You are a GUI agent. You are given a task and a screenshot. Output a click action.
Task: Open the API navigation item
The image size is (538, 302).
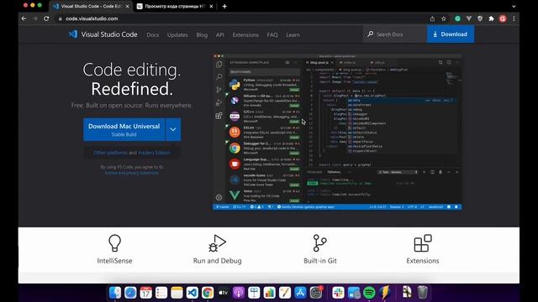click(220, 35)
